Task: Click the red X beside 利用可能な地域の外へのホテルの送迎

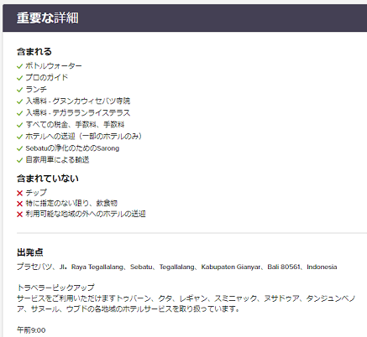Action: click(19, 215)
